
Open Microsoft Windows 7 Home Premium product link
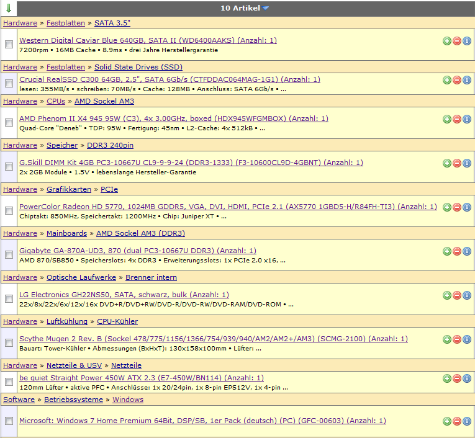pos(202,421)
